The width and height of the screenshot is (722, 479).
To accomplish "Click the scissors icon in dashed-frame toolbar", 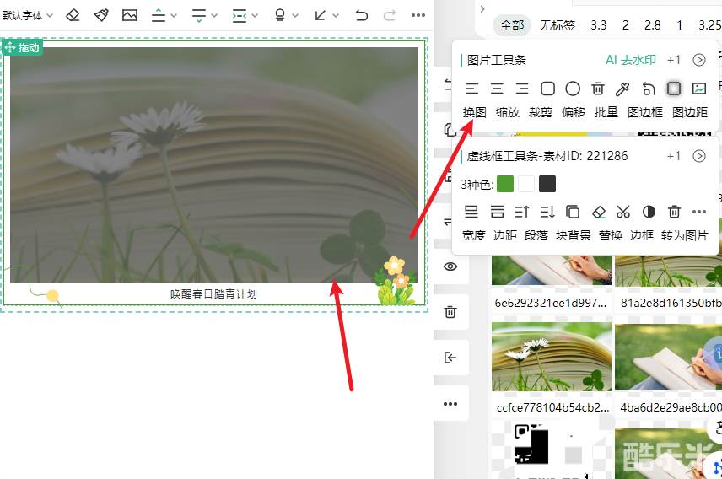I will click(623, 212).
